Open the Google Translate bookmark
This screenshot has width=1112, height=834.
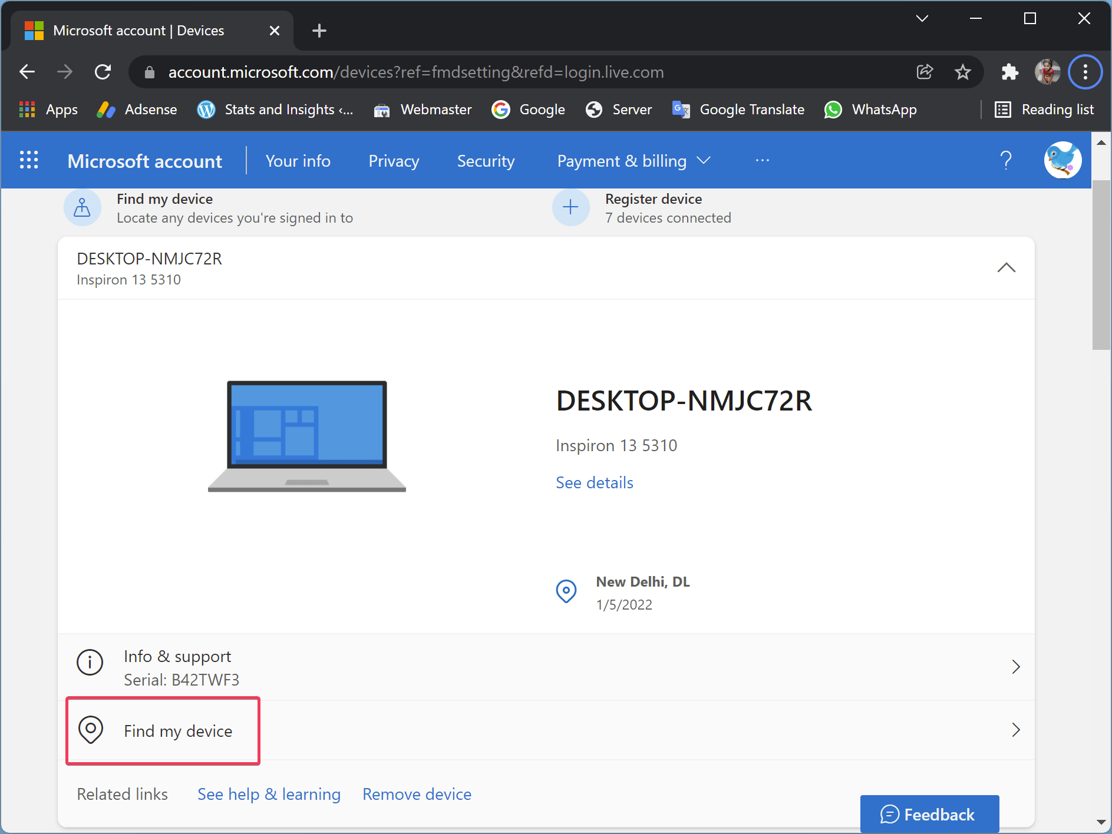[x=738, y=110]
